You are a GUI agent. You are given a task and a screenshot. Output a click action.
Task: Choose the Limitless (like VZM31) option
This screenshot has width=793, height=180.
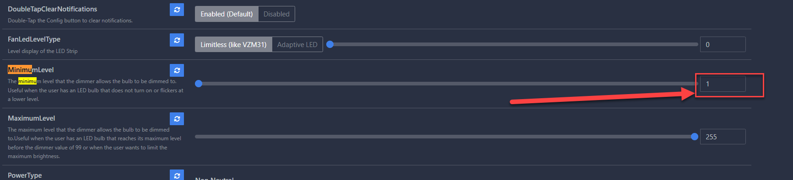coord(233,45)
